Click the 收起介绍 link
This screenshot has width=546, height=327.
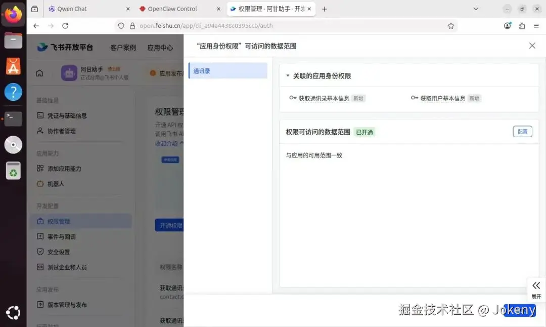169,143
